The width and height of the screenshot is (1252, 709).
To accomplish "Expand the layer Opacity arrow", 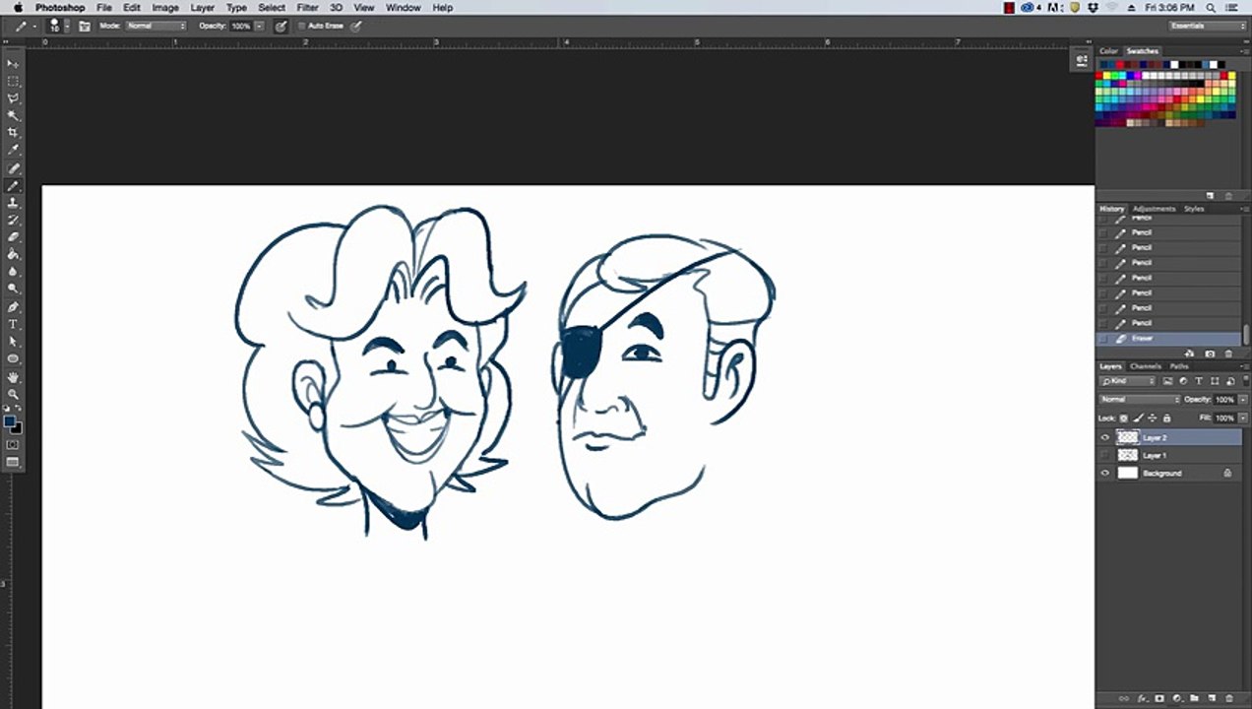I will click(1242, 400).
